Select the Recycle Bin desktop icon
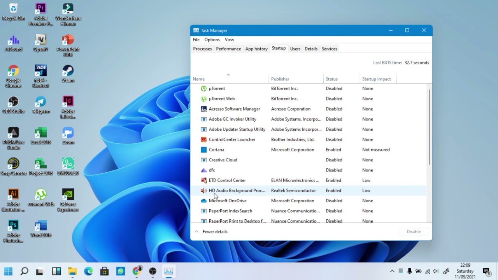 pyautogui.click(x=13, y=12)
